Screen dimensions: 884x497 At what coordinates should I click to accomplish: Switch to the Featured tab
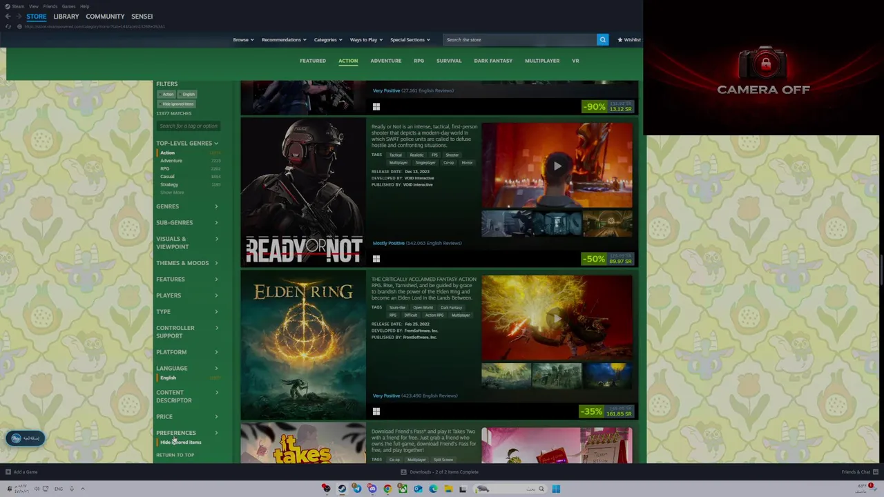[313, 61]
